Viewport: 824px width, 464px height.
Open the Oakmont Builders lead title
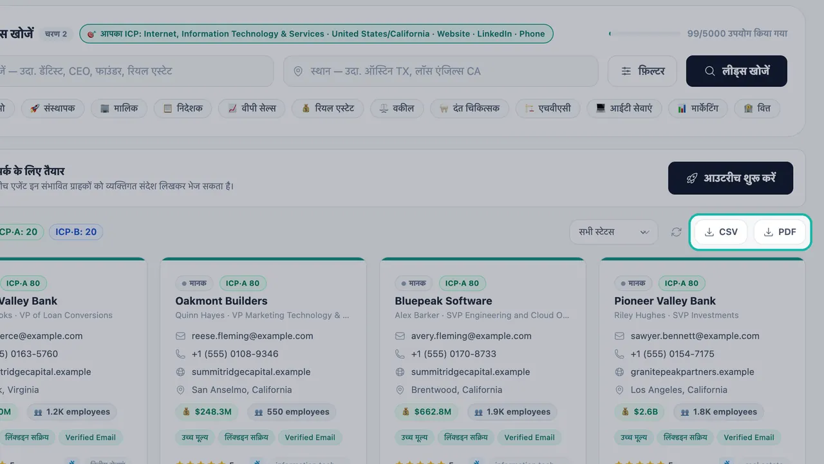[221, 301]
